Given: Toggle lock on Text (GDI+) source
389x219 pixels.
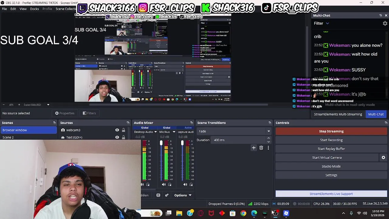Looking at the screenshot, I should pos(123,137).
